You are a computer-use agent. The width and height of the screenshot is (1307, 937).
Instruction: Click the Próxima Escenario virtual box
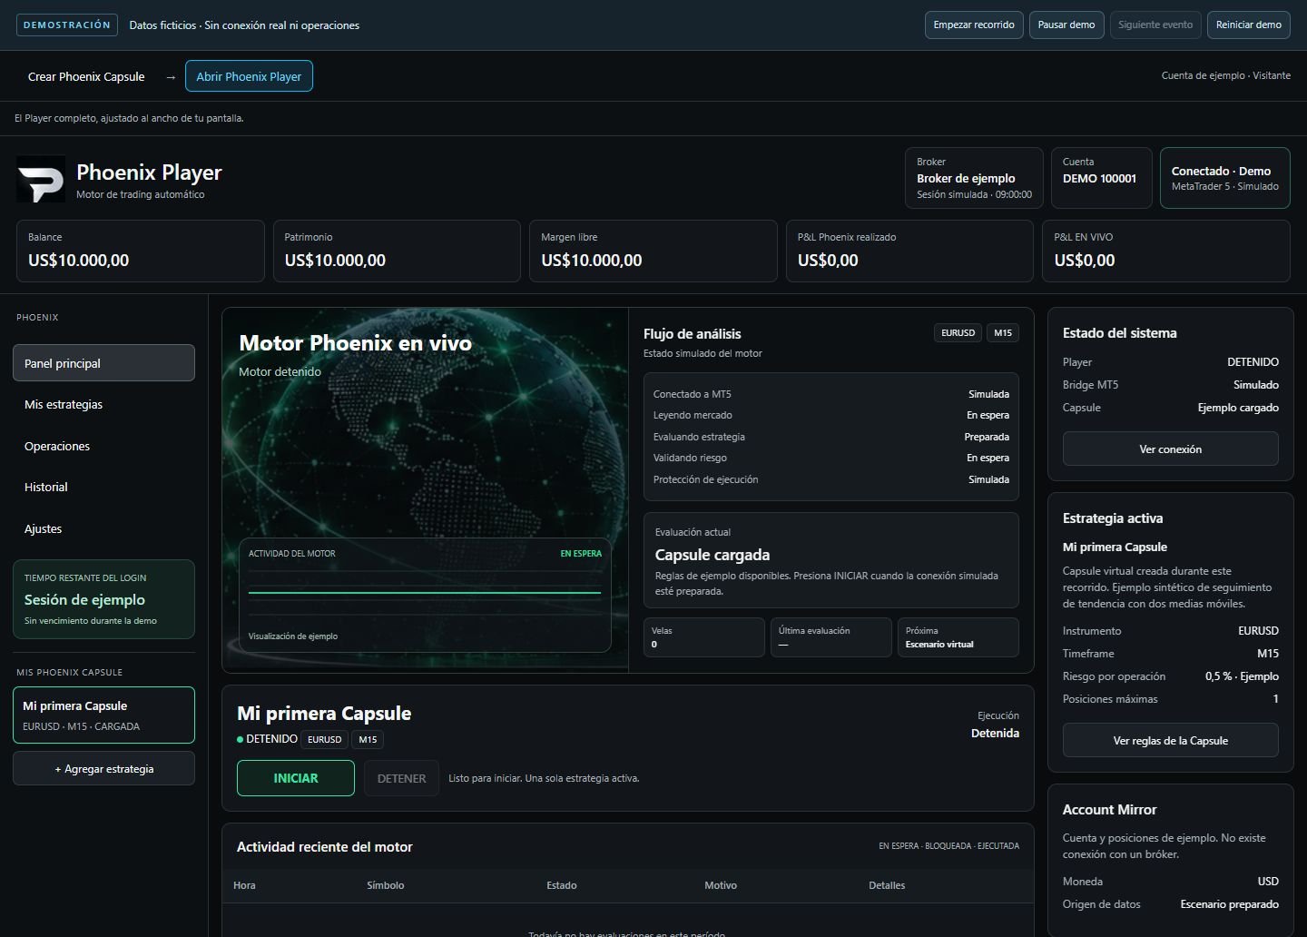pos(958,637)
